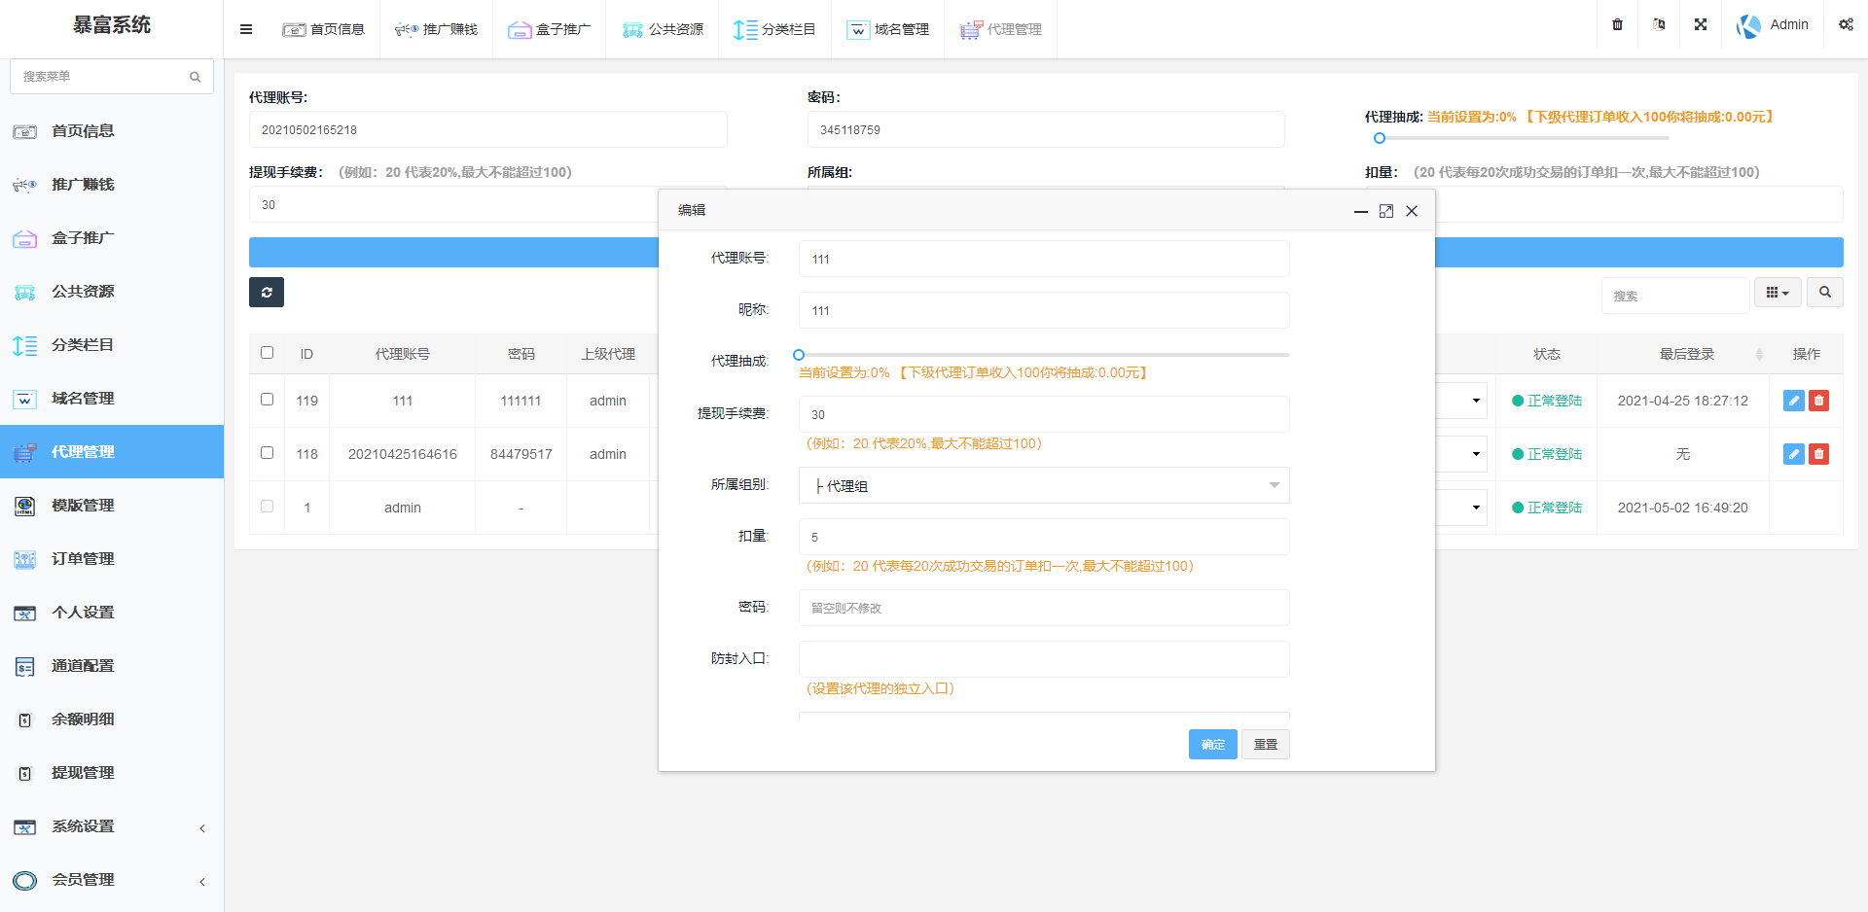Click the 密码 input field in the dialog
Image resolution: width=1868 pixels, height=912 pixels.
1043,607
